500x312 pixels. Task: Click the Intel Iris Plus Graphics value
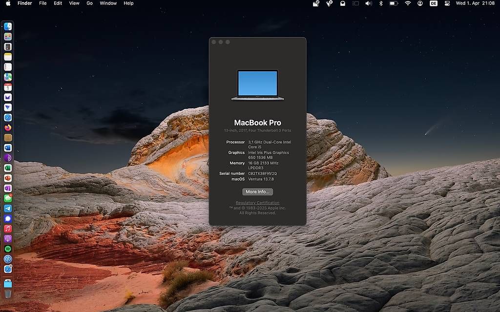[269, 155]
